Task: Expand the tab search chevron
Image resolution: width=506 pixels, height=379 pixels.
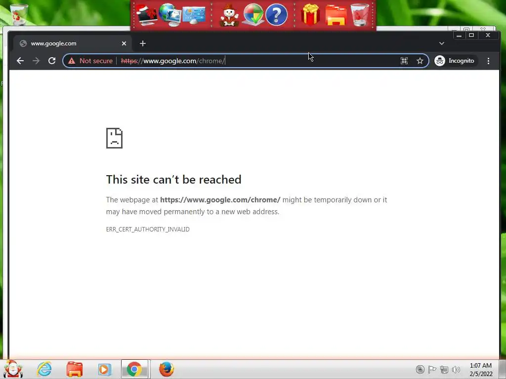Action: coord(442,43)
